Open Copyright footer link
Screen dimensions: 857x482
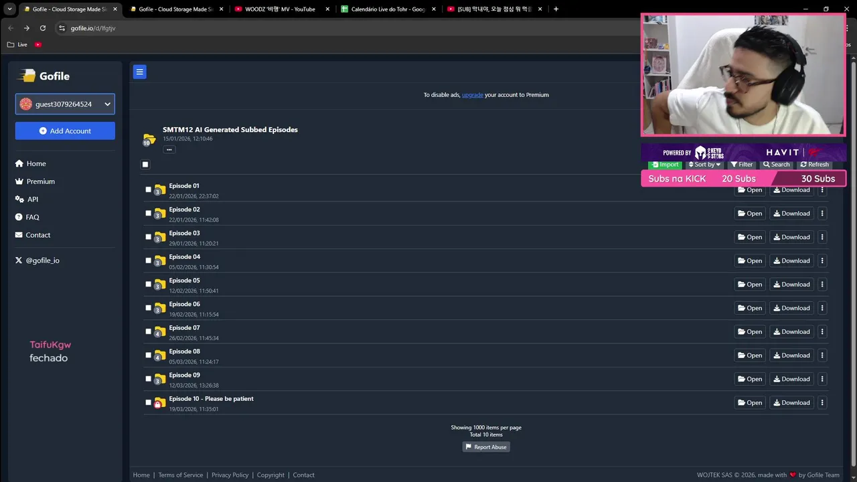coord(270,475)
